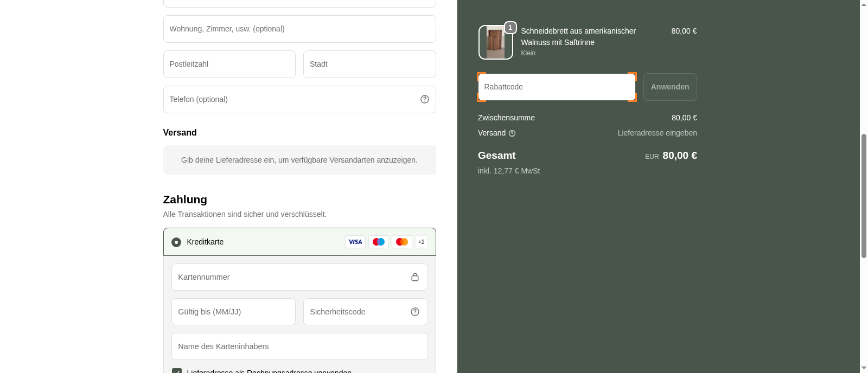Click the Maestro card logo
The image size is (868, 373).
coord(379,242)
